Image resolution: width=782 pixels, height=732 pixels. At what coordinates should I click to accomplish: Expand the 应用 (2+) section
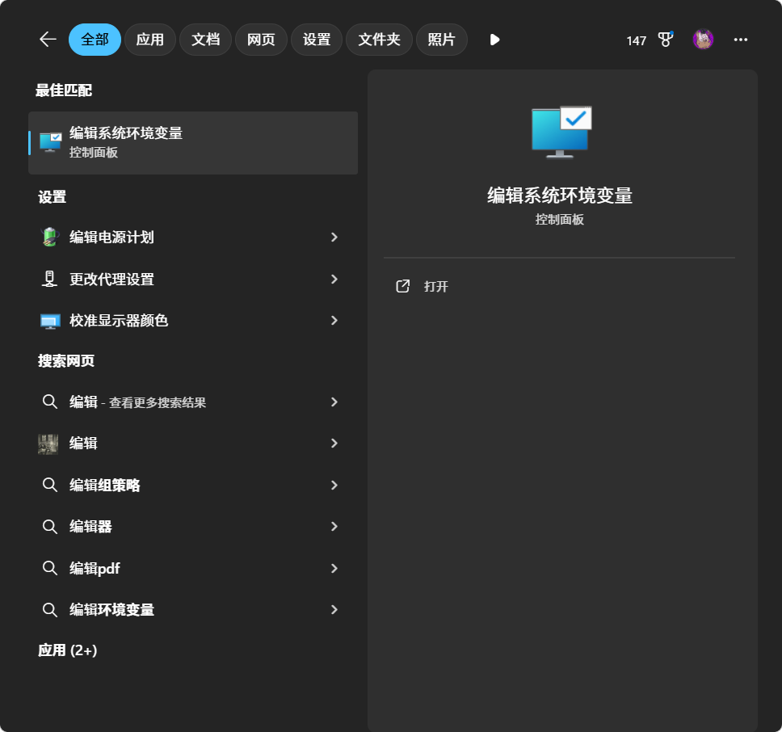[67, 650]
